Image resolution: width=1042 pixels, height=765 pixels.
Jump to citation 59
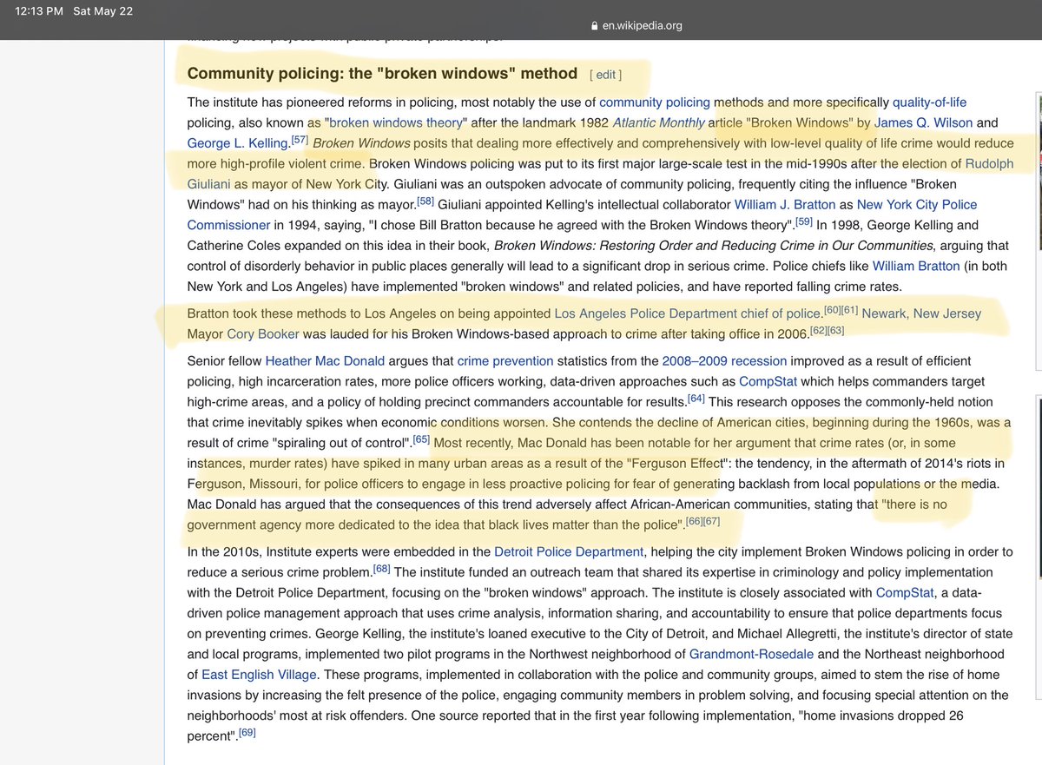804,221
